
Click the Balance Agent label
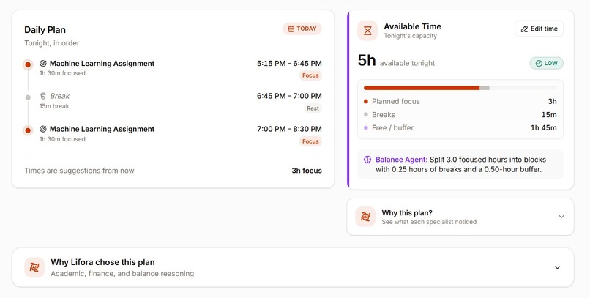401,160
